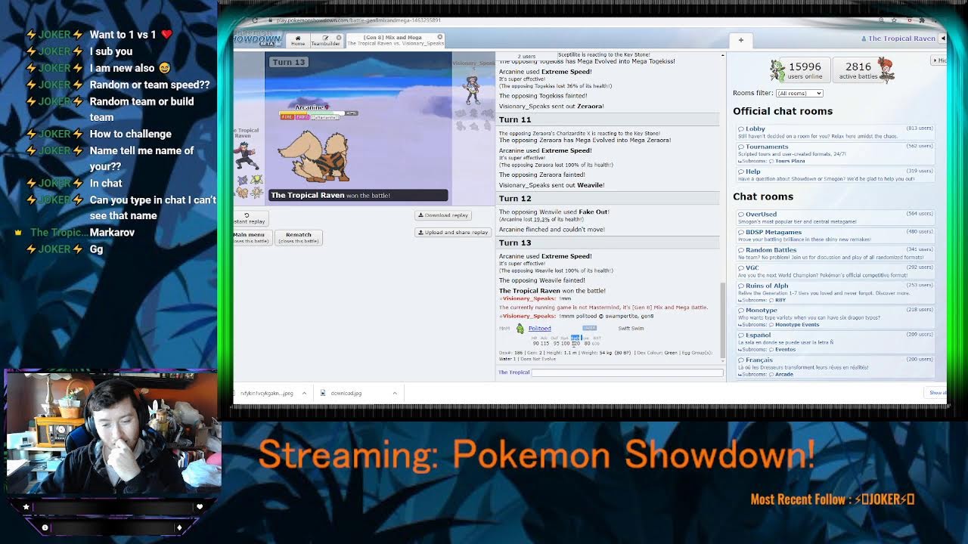Click the plus button to join a room
This screenshot has width=968, height=544.
tap(741, 40)
